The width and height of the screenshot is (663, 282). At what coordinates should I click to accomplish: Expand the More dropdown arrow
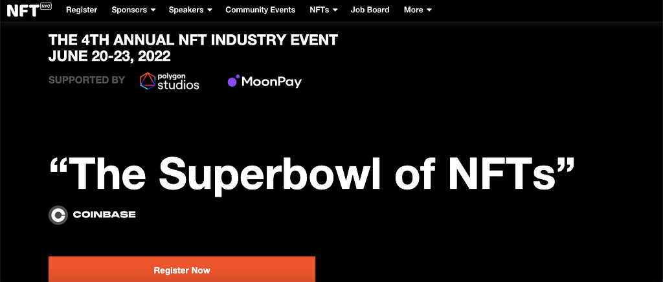[x=429, y=10]
